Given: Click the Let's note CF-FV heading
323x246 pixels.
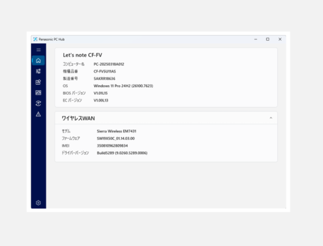Looking at the screenshot, I should [81, 55].
